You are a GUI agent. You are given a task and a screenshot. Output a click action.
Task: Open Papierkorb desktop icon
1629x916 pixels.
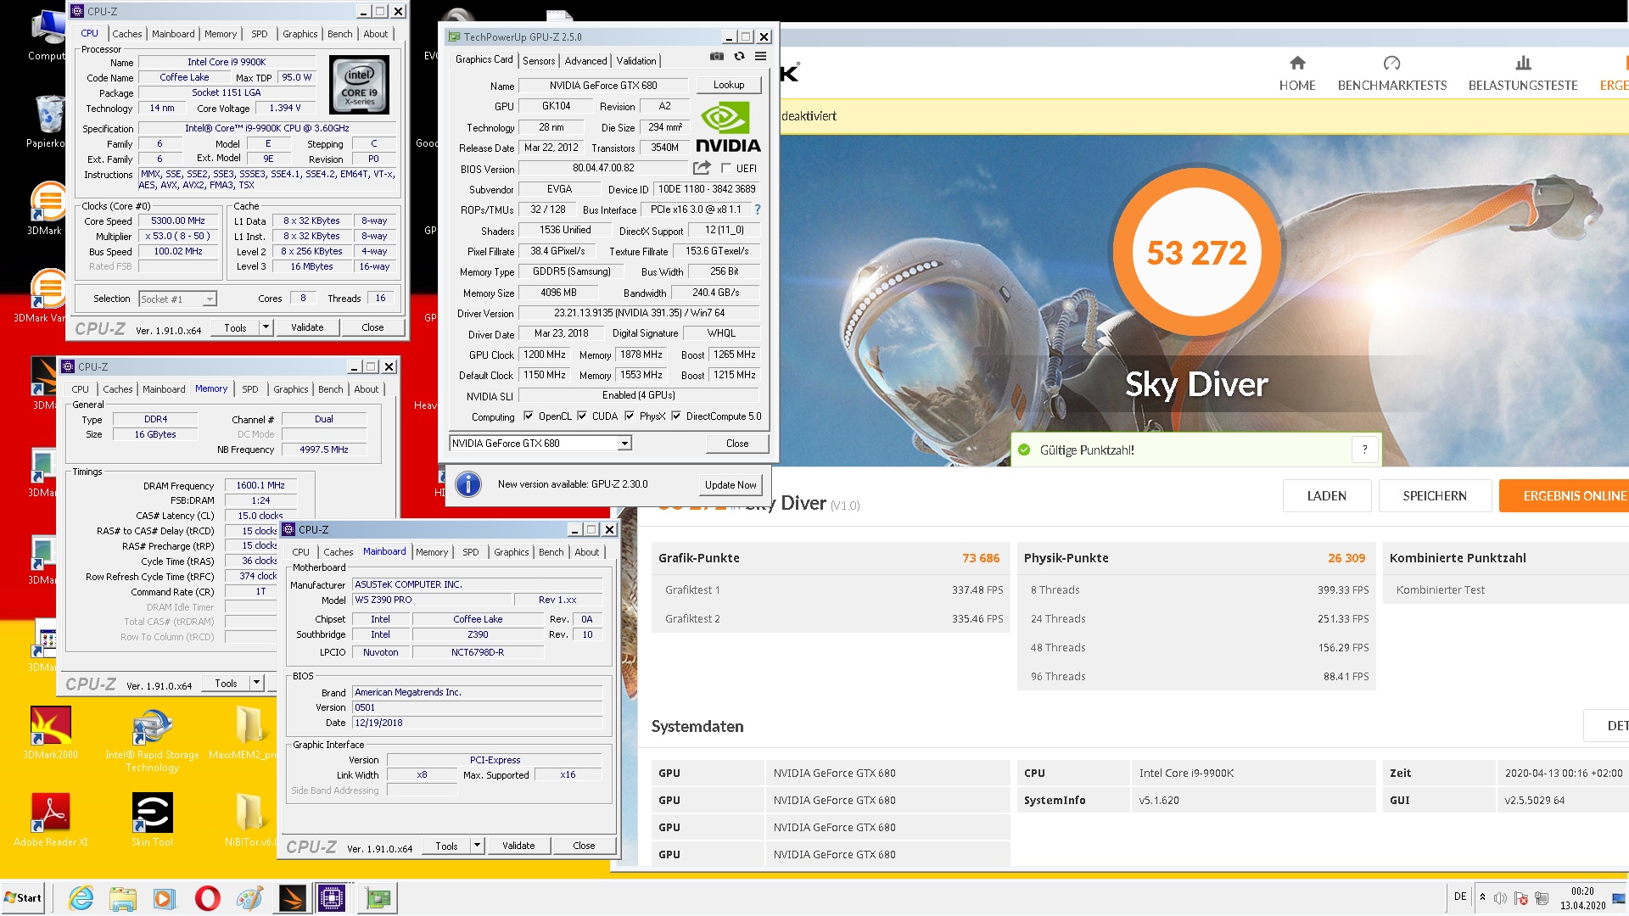coord(48,121)
